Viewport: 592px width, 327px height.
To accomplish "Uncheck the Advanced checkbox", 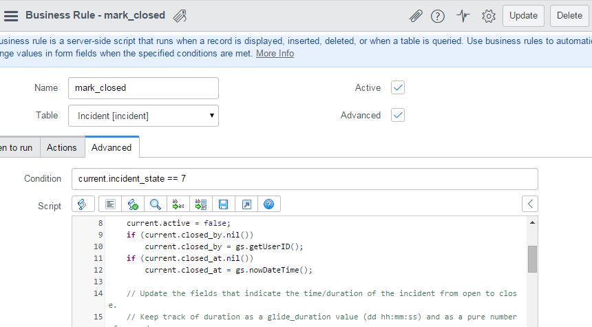I will click(398, 115).
